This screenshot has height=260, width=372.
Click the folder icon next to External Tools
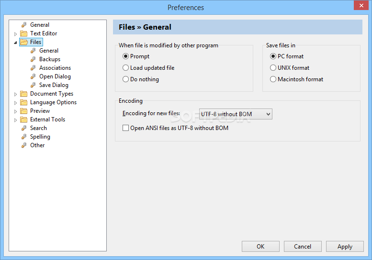click(x=24, y=119)
